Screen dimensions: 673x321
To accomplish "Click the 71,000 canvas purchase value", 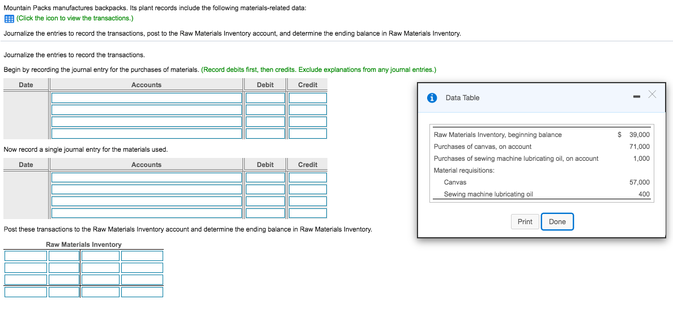I will 639,146.
